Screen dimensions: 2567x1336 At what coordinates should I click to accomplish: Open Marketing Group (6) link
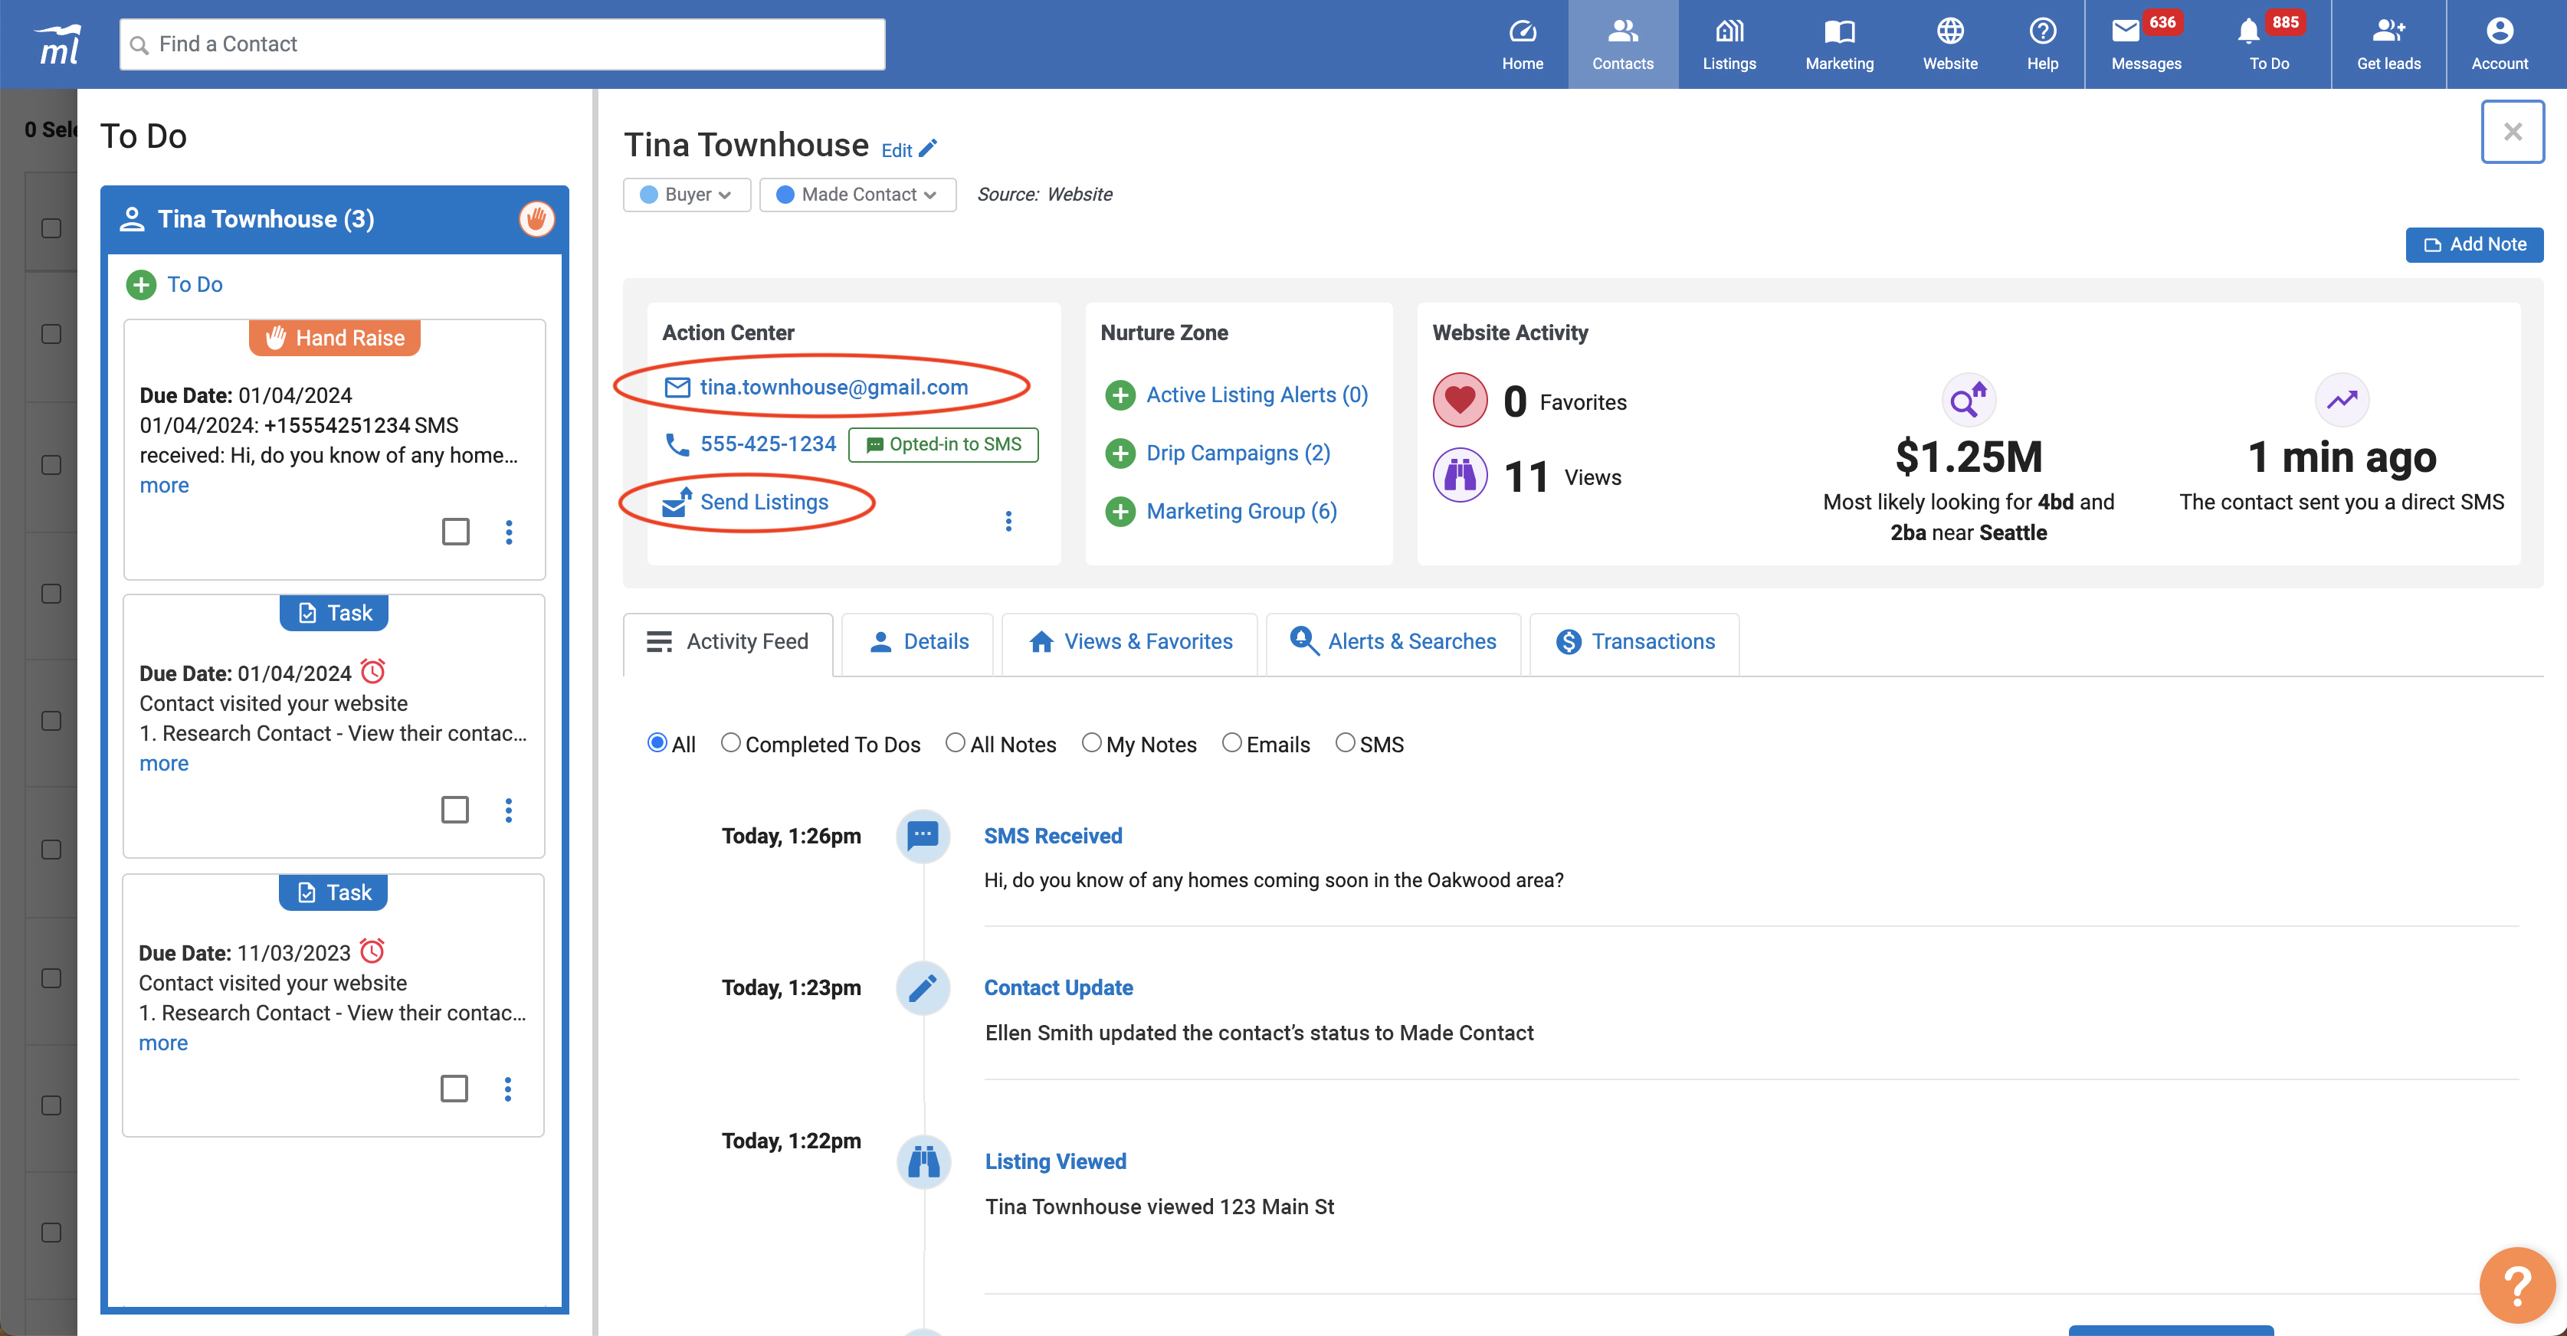[x=1241, y=512]
